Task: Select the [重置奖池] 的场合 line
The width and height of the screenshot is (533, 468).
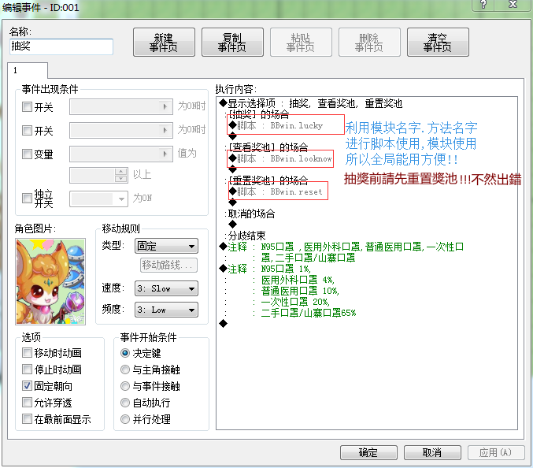Action: pyautogui.click(x=266, y=180)
